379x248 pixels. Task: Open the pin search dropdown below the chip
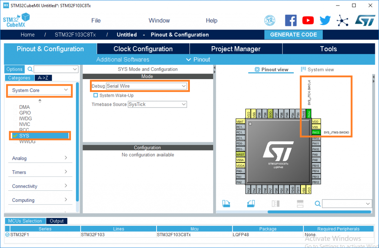tap(347, 204)
